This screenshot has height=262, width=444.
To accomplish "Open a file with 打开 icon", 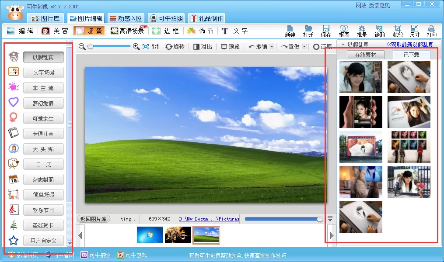I will coord(308,31).
